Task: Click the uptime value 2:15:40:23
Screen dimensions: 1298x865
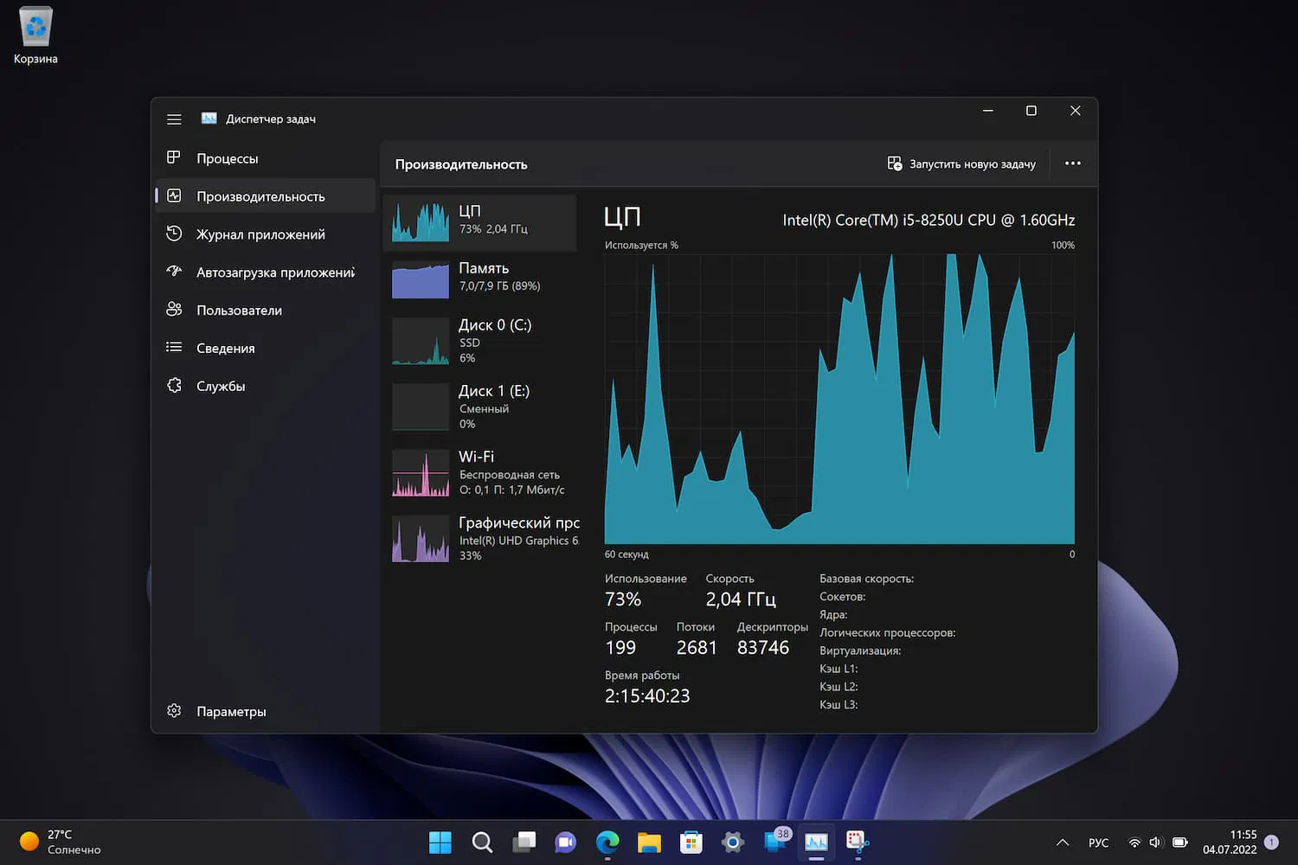Action: coord(647,696)
